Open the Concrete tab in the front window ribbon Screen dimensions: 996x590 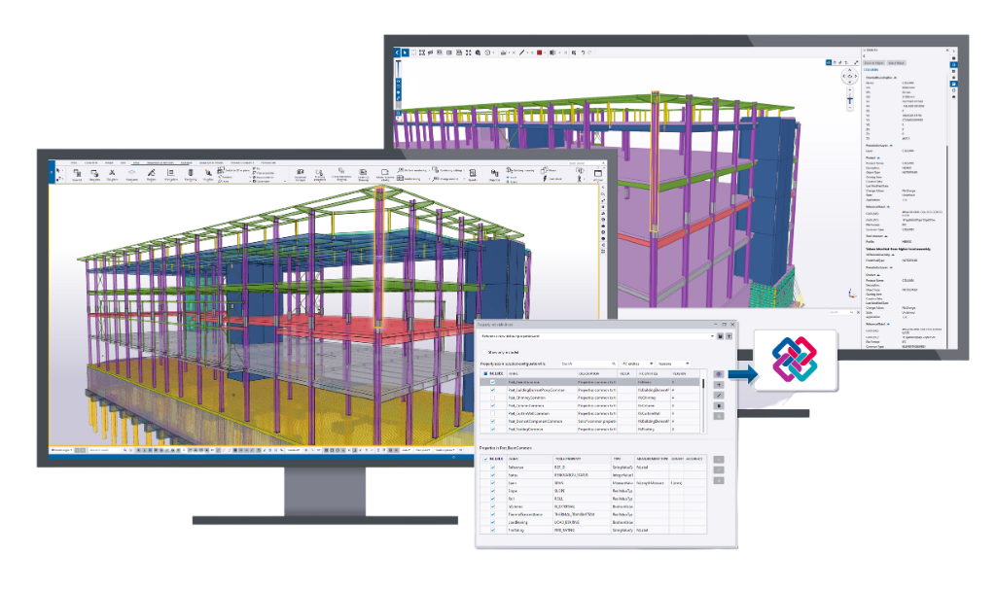click(x=90, y=162)
